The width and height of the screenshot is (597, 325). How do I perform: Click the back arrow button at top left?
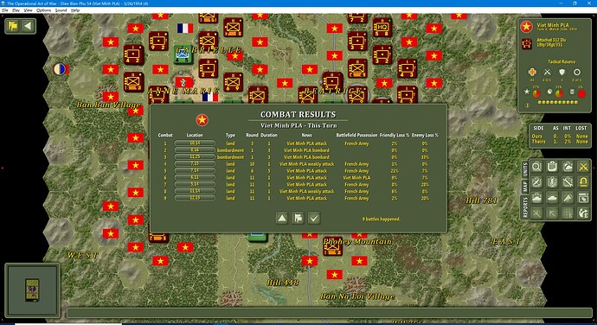28,26
